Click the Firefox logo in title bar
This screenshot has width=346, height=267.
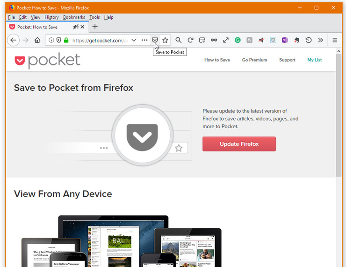pyautogui.click(x=12, y=8)
